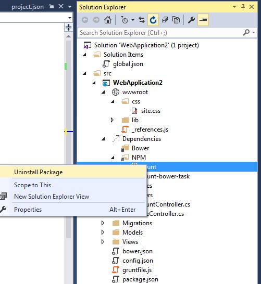The height and width of the screenshot is (284, 261).
Task: Open the Pending Changes Filter dropdown arrow
Action: [133, 20]
